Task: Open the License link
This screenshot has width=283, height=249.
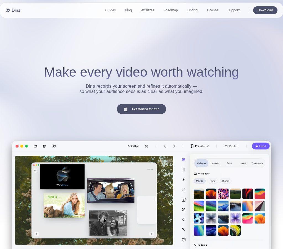Action: [213, 10]
